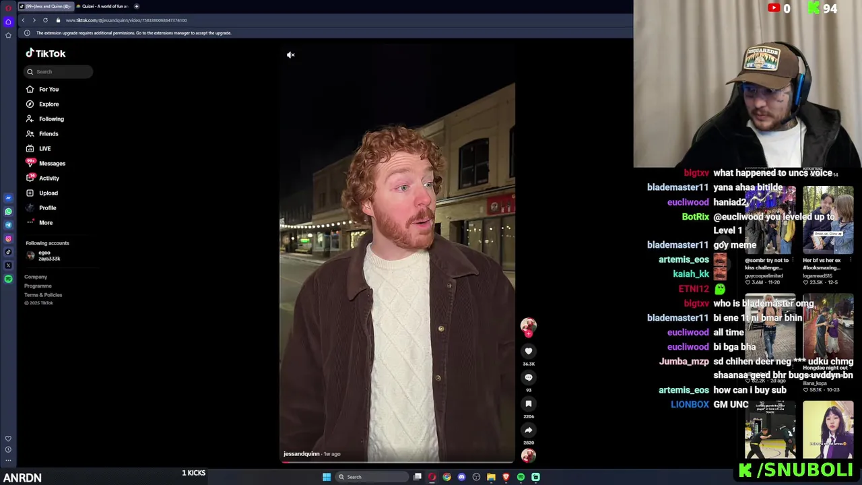Image resolution: width=862 pixels, height=485 pixels.
Task: Open TikTok in Opera sidebar
Action: pos(8,252)
